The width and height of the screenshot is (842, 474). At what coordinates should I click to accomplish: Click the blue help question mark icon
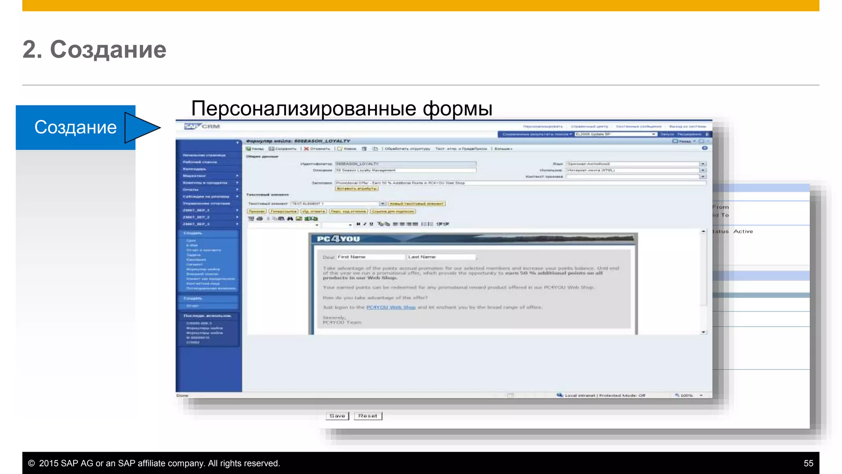click(705, 148)
